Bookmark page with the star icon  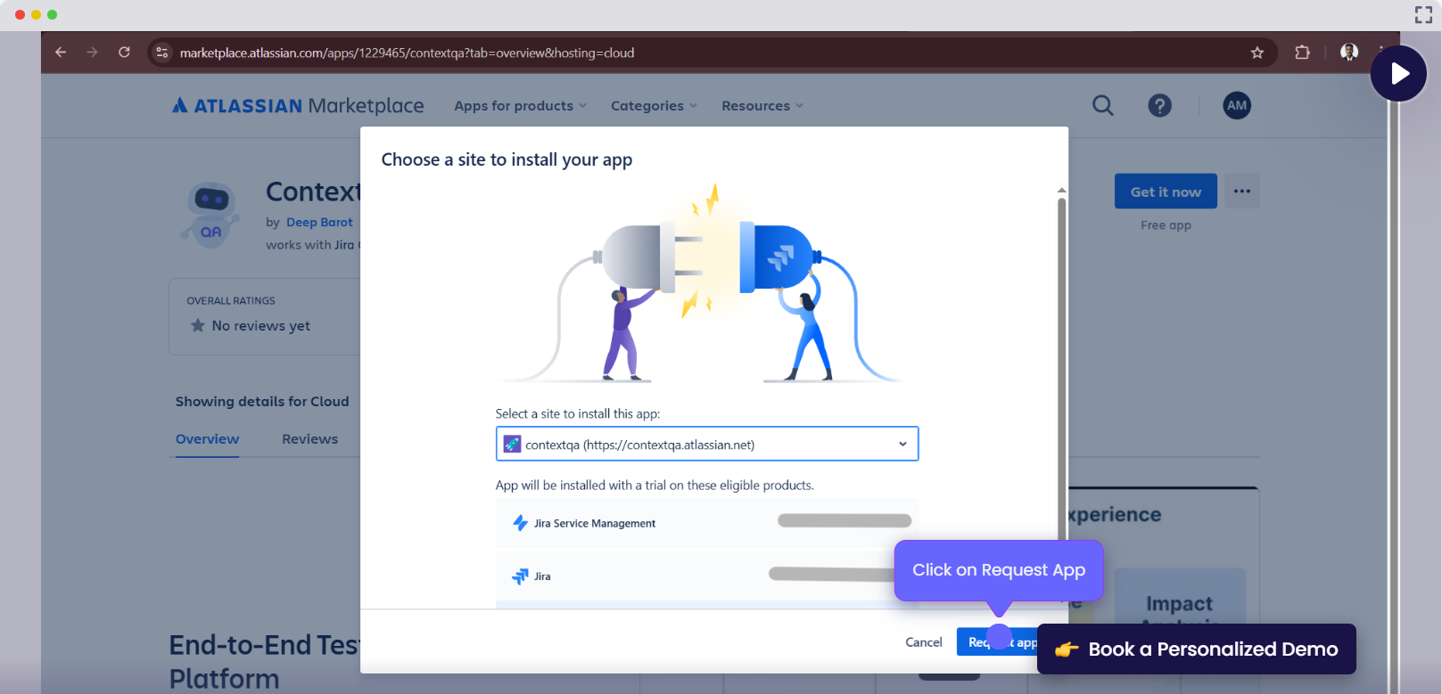pyautogui.click(x=1257, y=53)
